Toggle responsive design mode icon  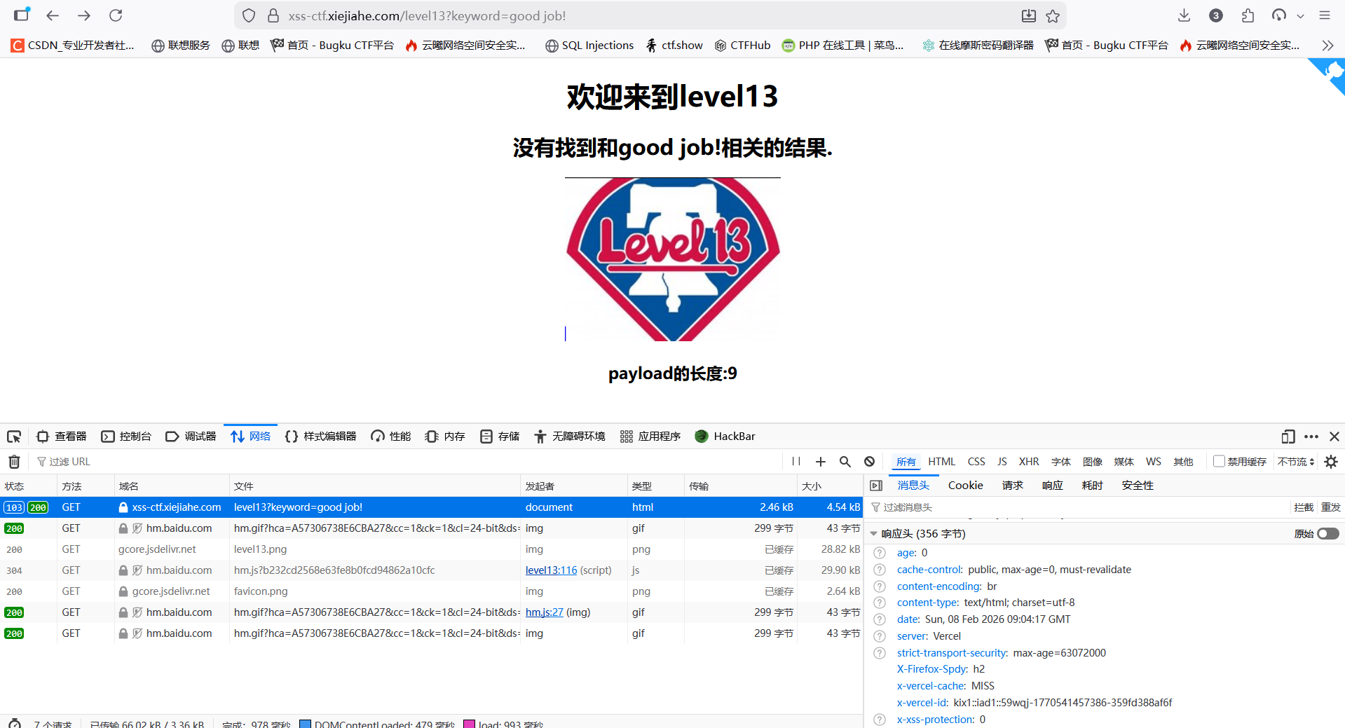(1288, 437)
